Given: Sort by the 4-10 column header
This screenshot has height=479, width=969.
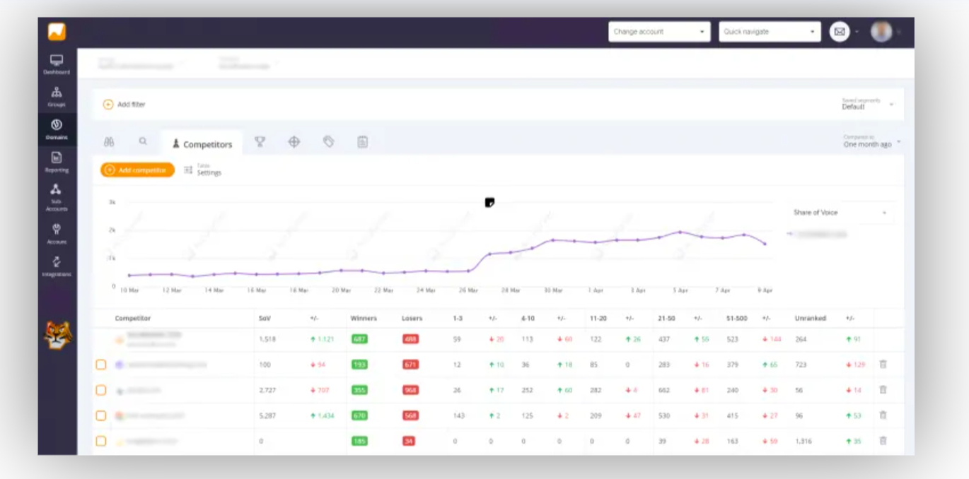Looking at the screenshot, I should 528,319.
